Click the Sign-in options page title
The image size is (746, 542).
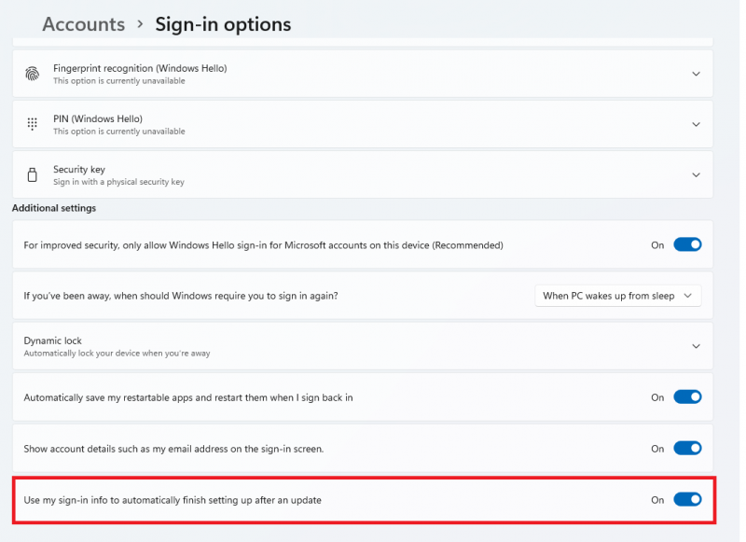[223, 24]
